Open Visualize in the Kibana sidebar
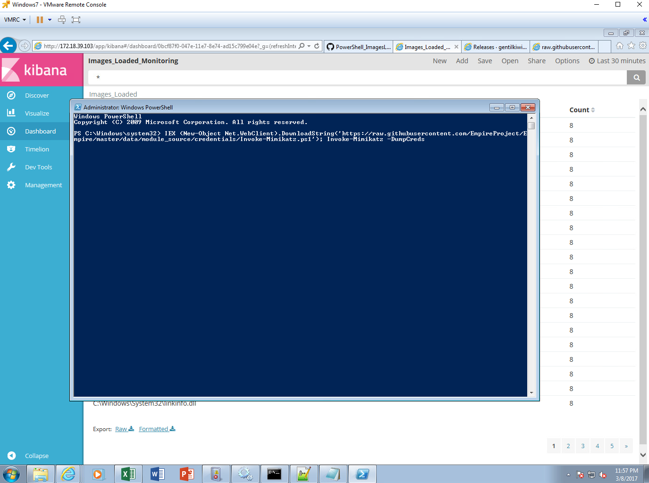This screenshot has width=649, height=483. (37, 113)
